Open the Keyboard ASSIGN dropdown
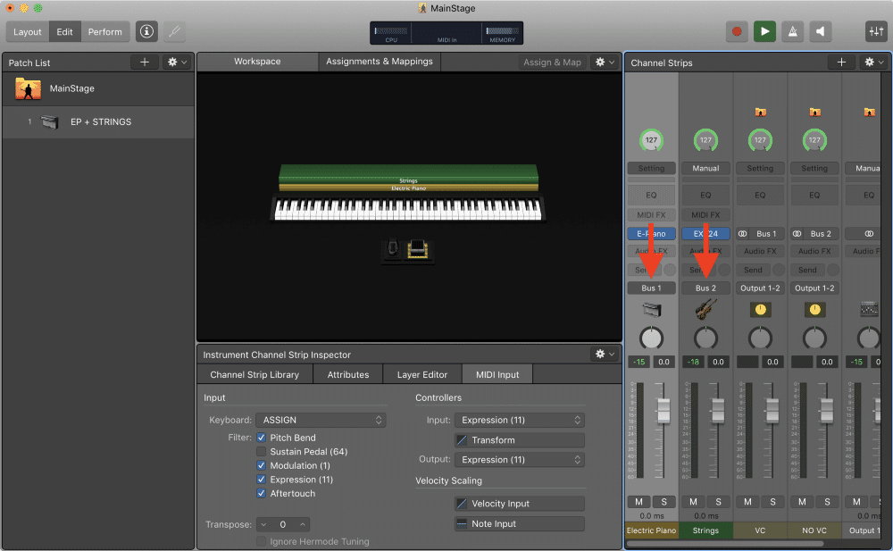This screenshot has width=893, height=551. click(321, 420)
